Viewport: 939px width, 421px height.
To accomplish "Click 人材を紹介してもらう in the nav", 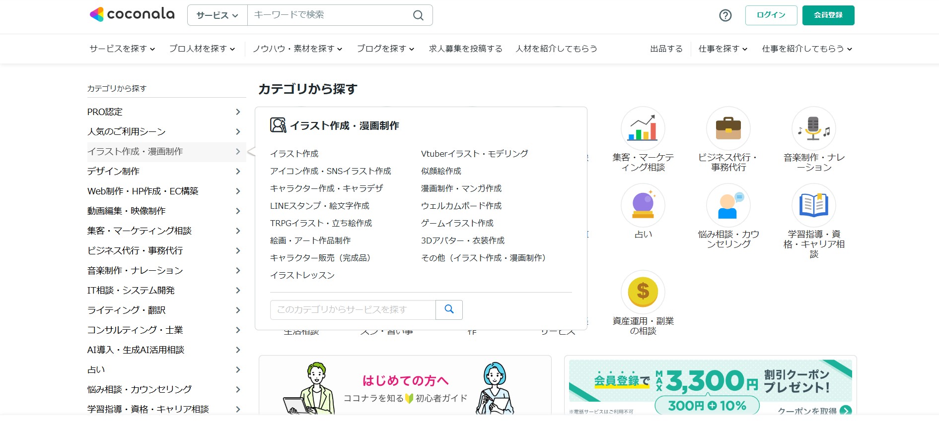I will click(x=556, y=49).
